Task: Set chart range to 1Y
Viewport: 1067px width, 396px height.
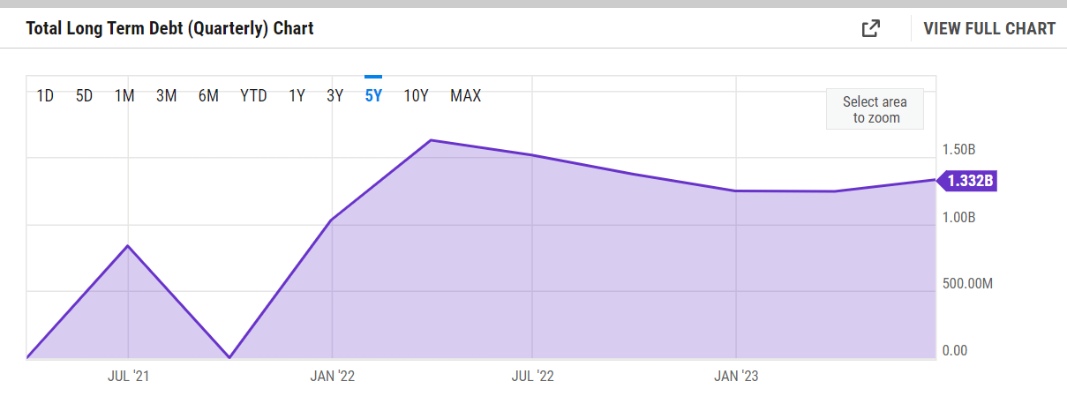Action: (x=297, y=96)
